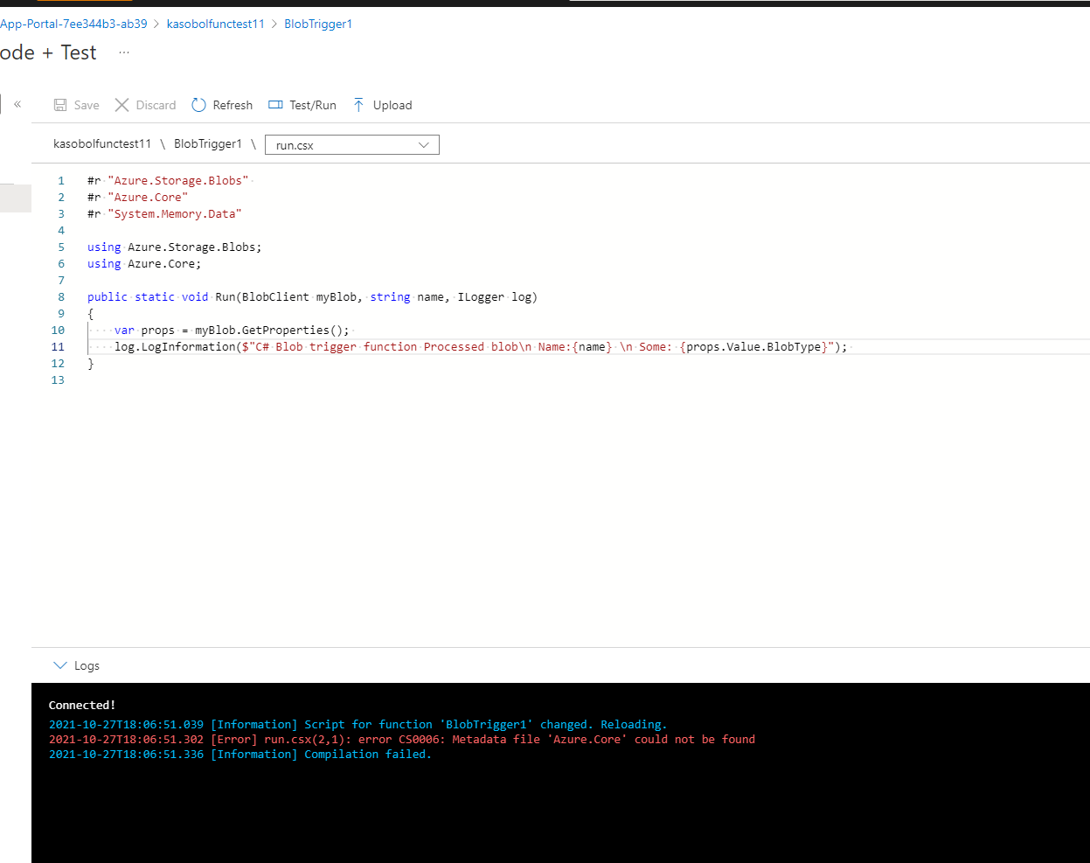Select BlobTrigger1 in the file path bar
Screen dimensions: 1090x863
pos(208,143)
